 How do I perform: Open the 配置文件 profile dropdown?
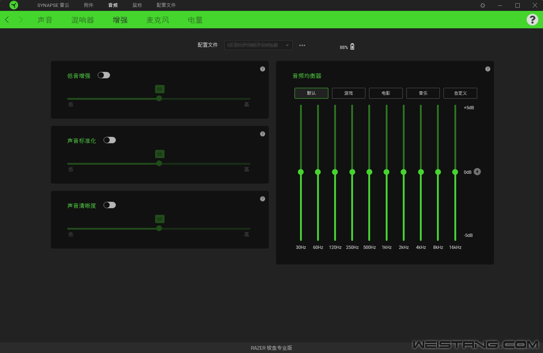(x=258, y=45)
